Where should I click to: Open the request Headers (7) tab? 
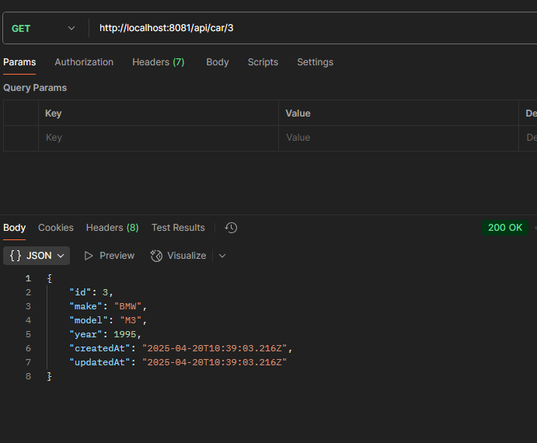pyautogui.click(x=159, y=62)
